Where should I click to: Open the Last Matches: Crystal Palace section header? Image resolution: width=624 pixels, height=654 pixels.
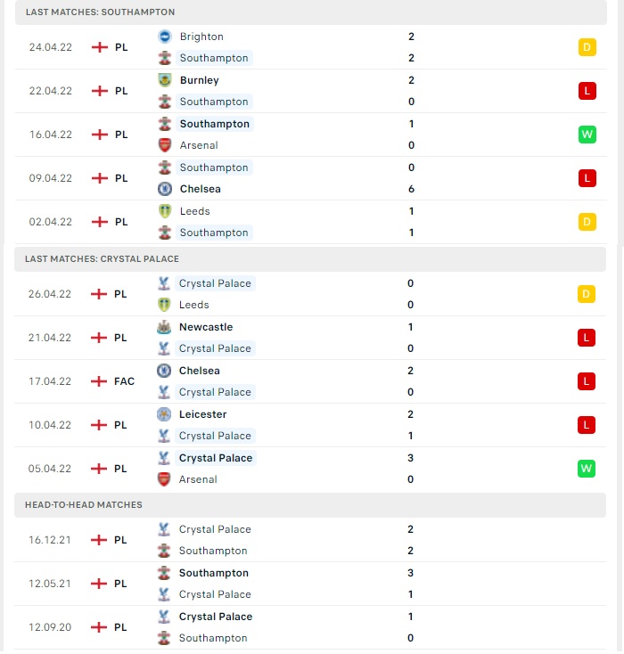pos(310,259)
